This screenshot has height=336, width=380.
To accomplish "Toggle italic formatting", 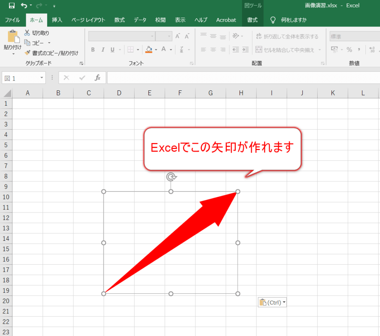I will pyautogui.click(x=103, y=49).
